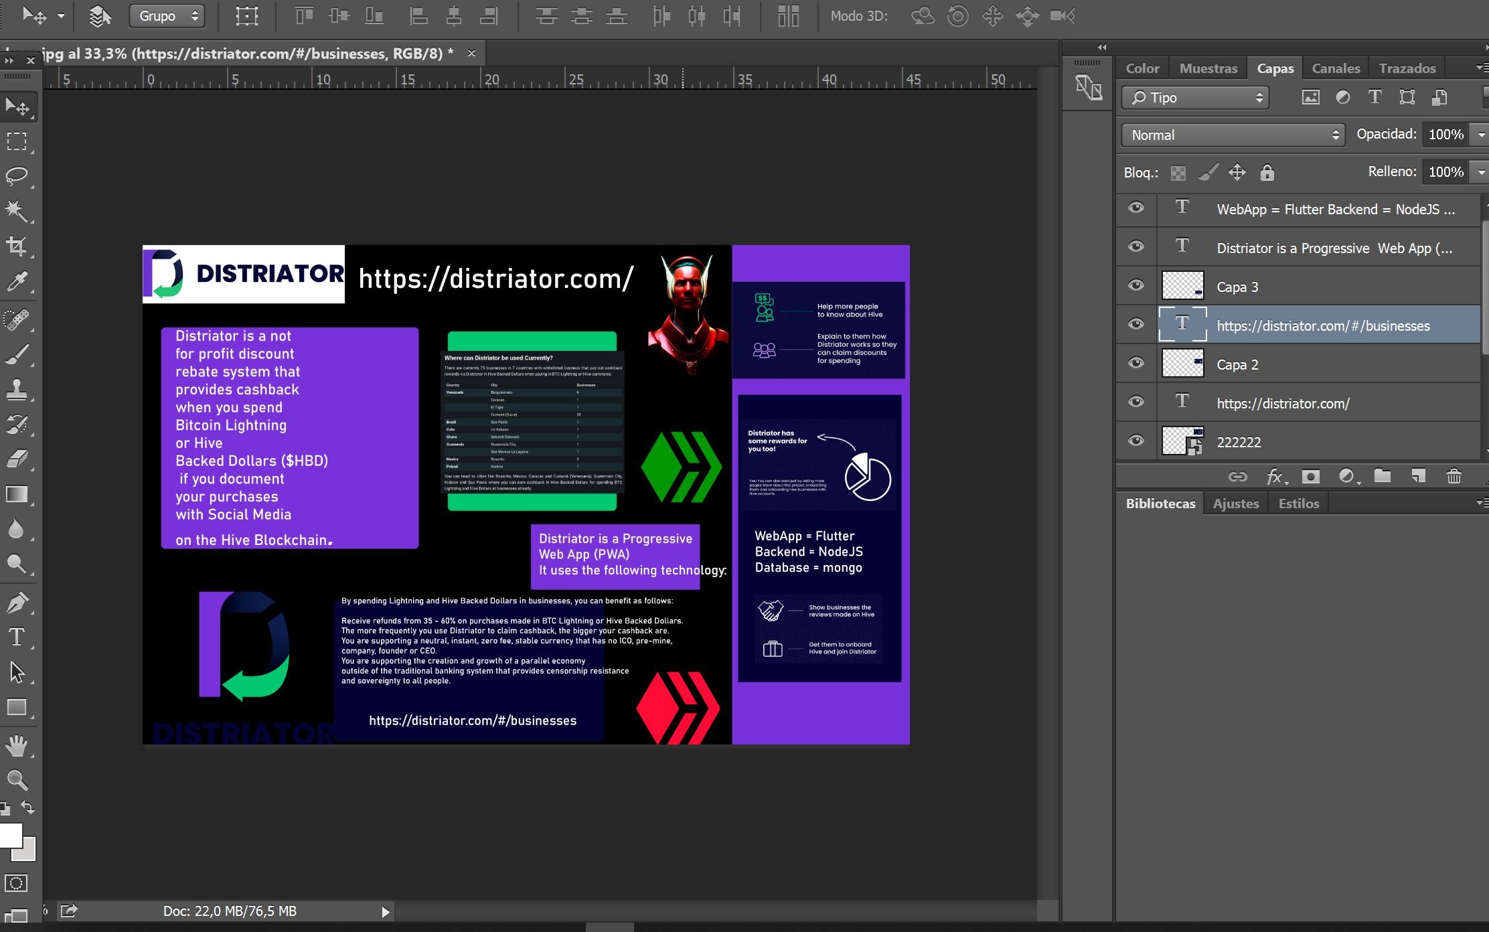This screenshot has height=932, width=1489.
Task: Select the Move tool in toolbox
Action: (x=17, y=106)
